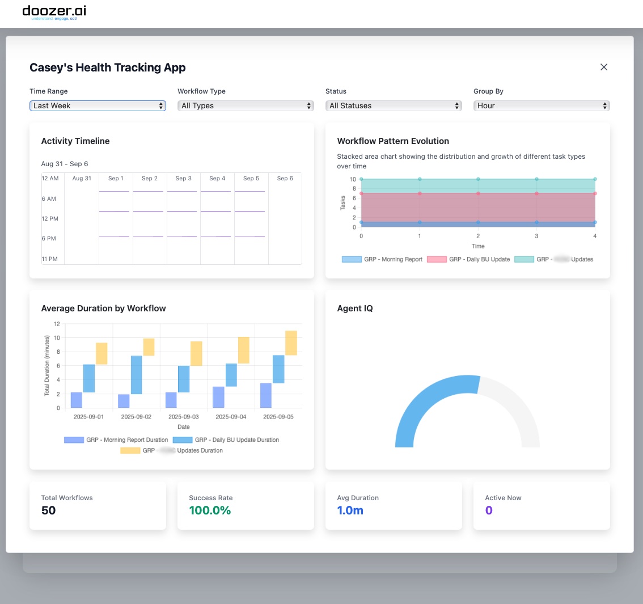The image size is (643, 604).
Task: Toggle GRP - Daily BU Update legend item
Action: (x=468, y=259)
